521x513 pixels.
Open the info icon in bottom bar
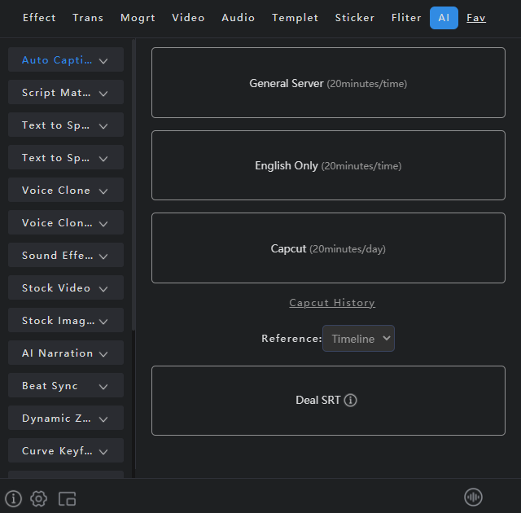coord(13,498)
